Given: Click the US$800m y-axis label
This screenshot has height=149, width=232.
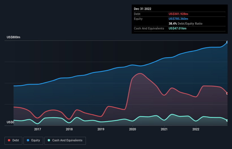Looking at the screenshot, I should [x=14, y=37].
